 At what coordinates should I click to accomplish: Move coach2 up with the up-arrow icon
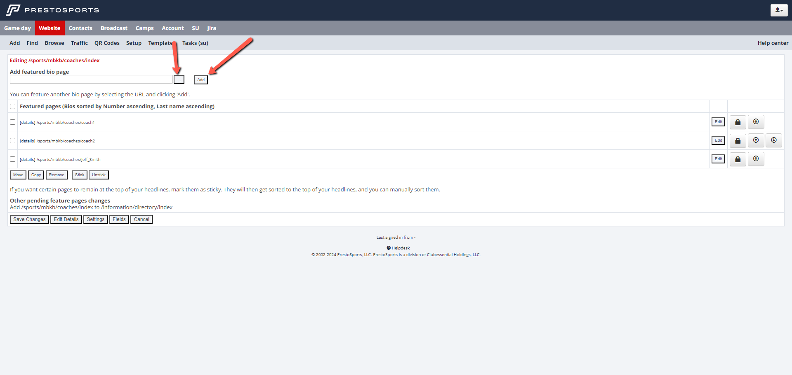click(756, 140)
